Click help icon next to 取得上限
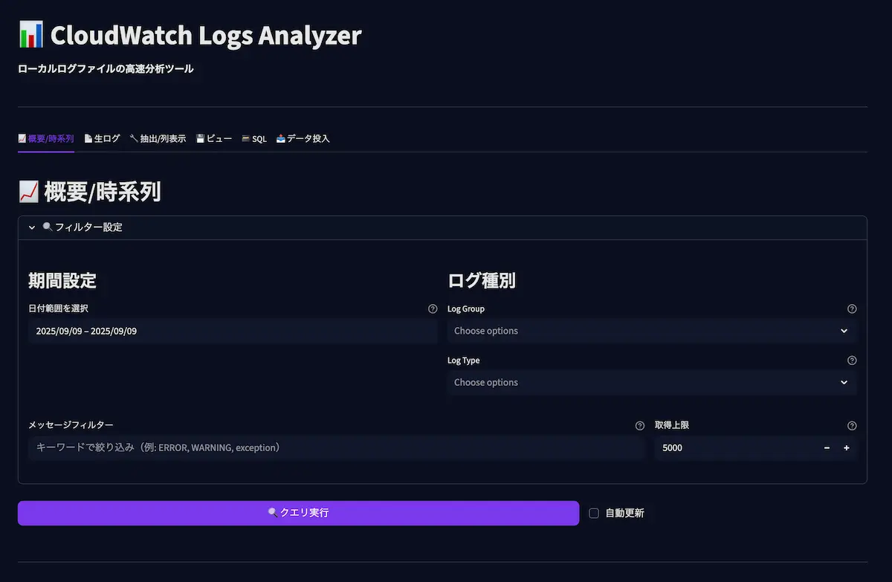Image resolution: width=892 pixels, height=582 pixels. 852,426
